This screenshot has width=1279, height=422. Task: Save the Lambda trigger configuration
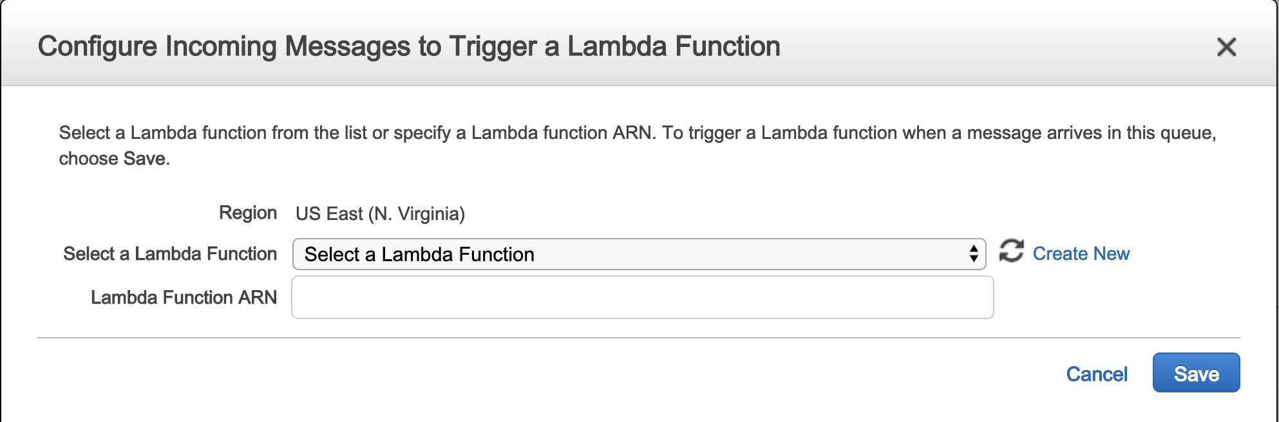point(1196,372)
